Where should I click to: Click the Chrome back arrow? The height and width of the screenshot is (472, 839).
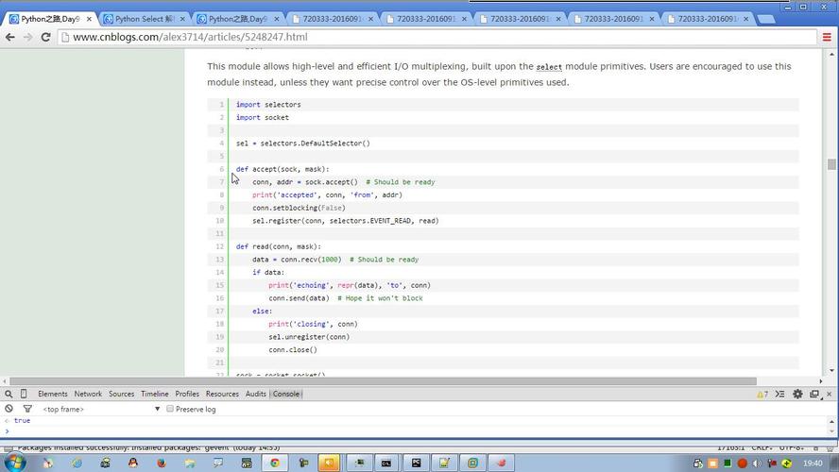pos(10,37)
